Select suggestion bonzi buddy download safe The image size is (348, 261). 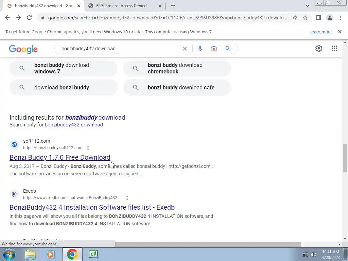click(177, 87)
